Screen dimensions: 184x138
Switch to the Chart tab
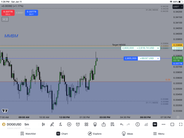click(62, 134)
